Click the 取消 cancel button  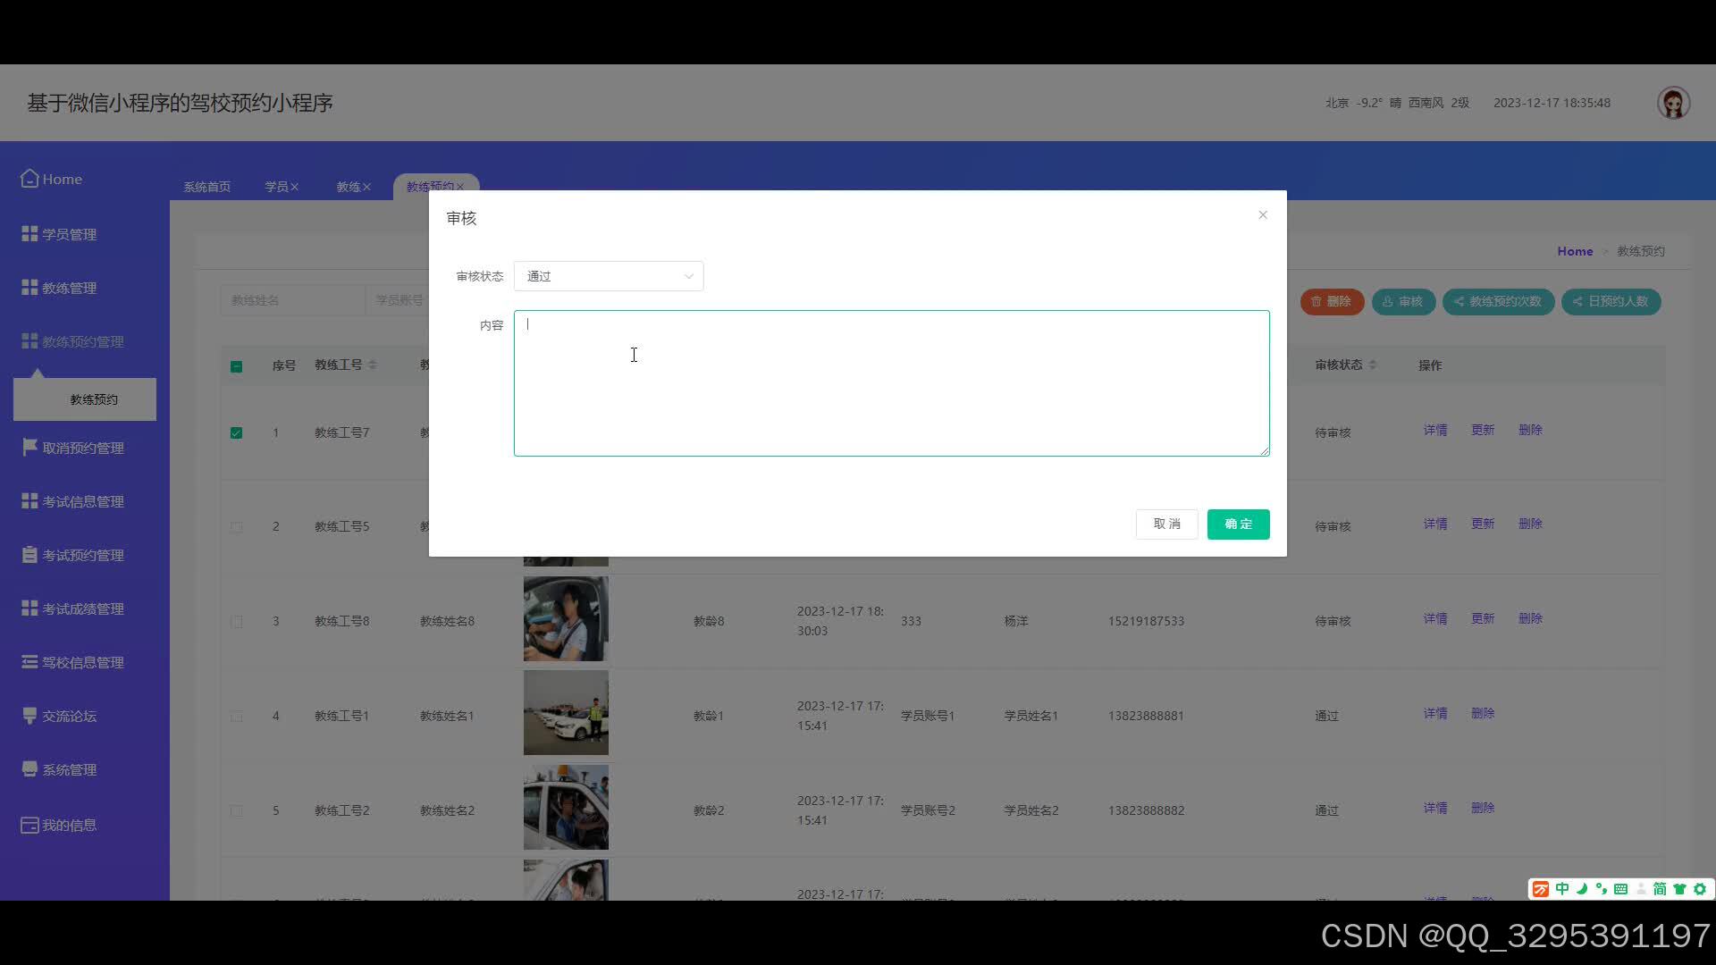[x=1166, y=524]
